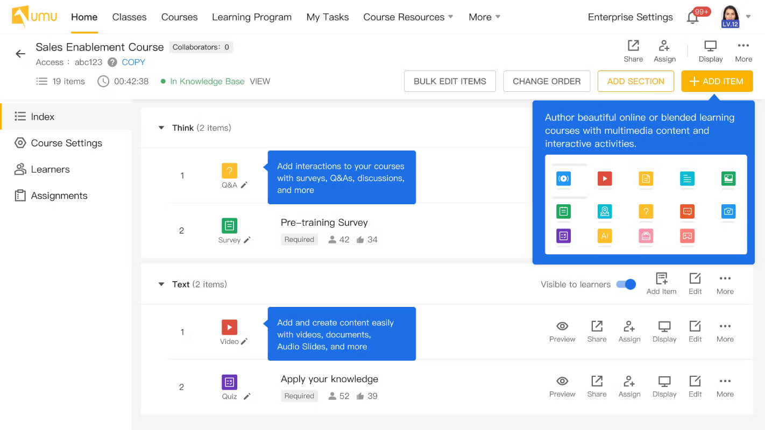
Task: Assign the Video item
Action: coord(629,332)
